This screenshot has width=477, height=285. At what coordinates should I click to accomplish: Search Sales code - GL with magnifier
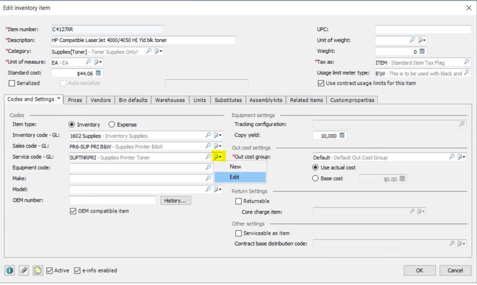[x=208, y=146]
